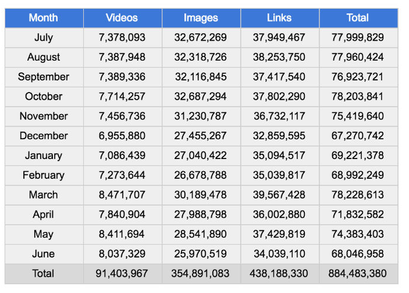The width and height of the screenshot is (409, 293).
Task: Click the Links column header
Action: (x=279, y=17)
